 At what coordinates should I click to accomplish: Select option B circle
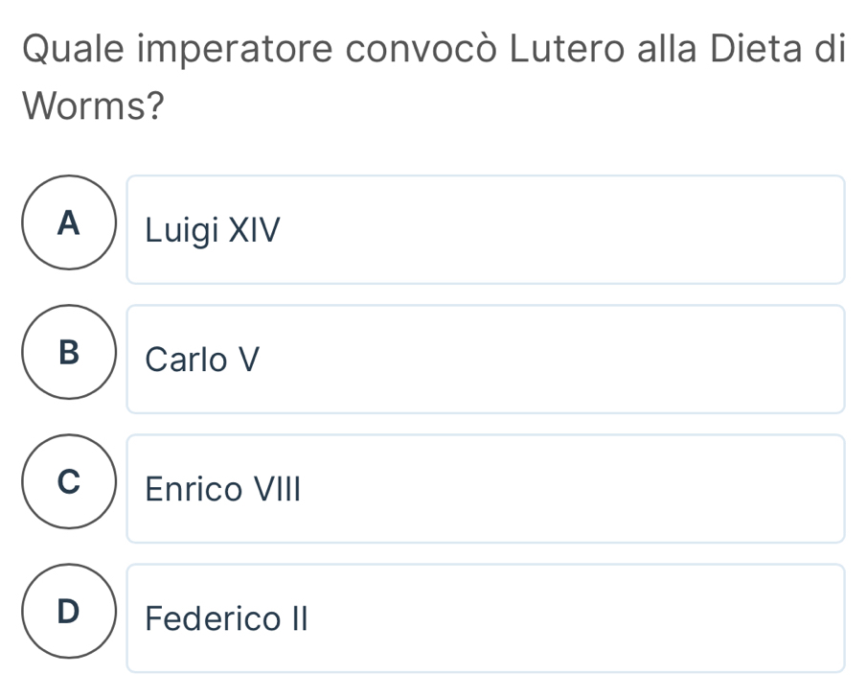coord(67,354)
